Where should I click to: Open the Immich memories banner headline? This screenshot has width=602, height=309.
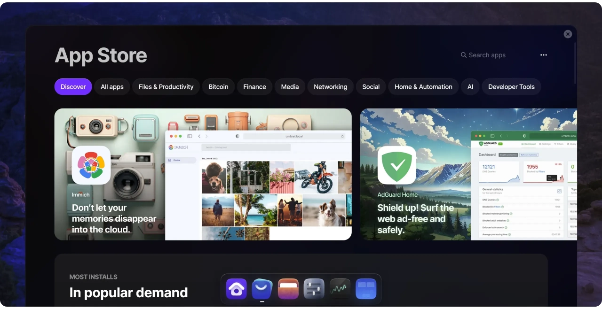coord(114,219)
